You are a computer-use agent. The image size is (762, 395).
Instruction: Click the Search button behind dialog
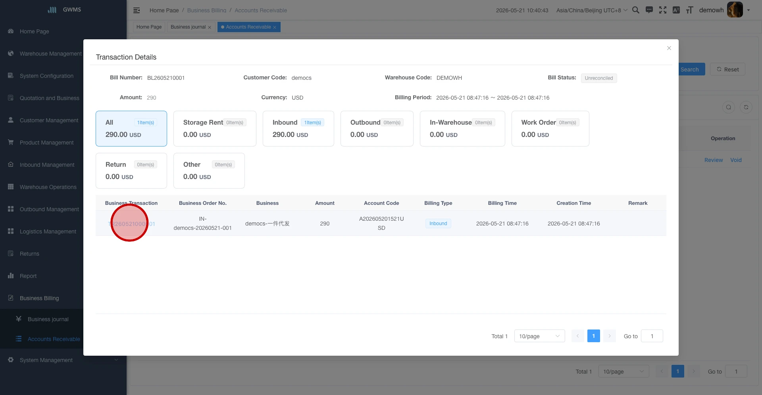pyautogui.click(x=692, y=69)
